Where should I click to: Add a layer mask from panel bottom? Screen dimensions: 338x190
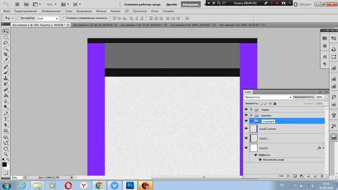pos(295,176)
